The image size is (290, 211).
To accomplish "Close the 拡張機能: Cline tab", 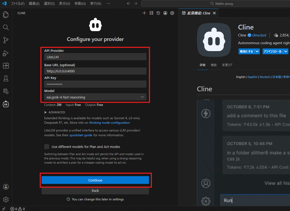I will coord(214,13).
